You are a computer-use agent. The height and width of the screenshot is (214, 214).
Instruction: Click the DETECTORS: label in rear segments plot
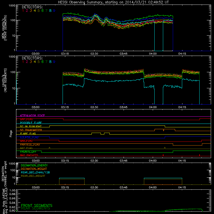pyautogui.click(x=32, y=58)
